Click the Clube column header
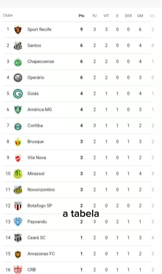Image resolution: width=162 pixels, height=274 pixels. pos(8,15)
